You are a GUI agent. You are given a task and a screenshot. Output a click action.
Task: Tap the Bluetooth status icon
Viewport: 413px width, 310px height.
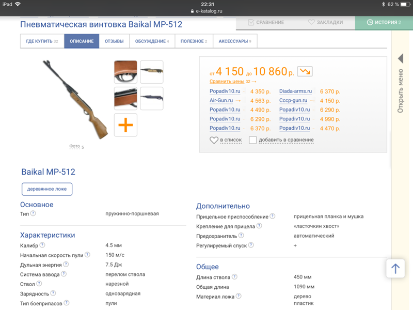pyautogui.click(x=383, y=4)
